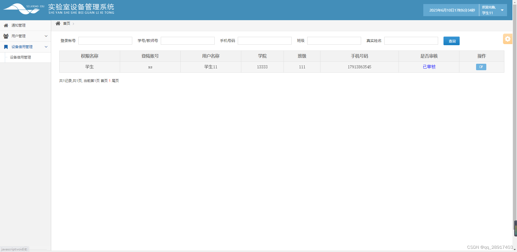Focus the 登录帐号 input field
The height and width of the screenshot is (252, 517).
pyautogui.click(x=105, y=41)
